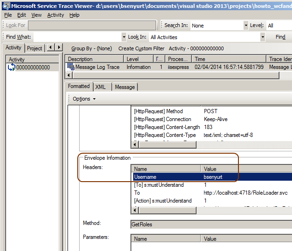Open the Activity menu in the menu bar

[55, 15]
